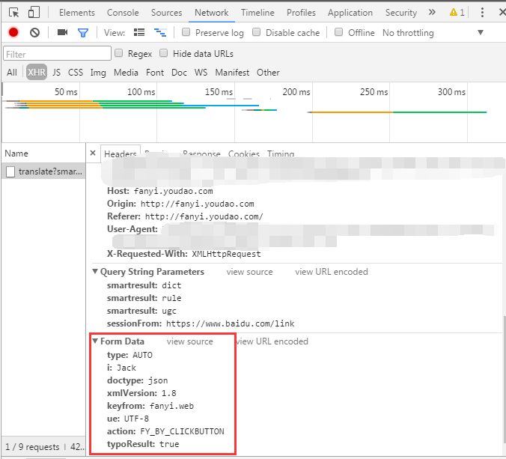Viewport: 506px width, 459px height.
Task: Enable the Regex checkbox
Action: [x=119, y=53]
